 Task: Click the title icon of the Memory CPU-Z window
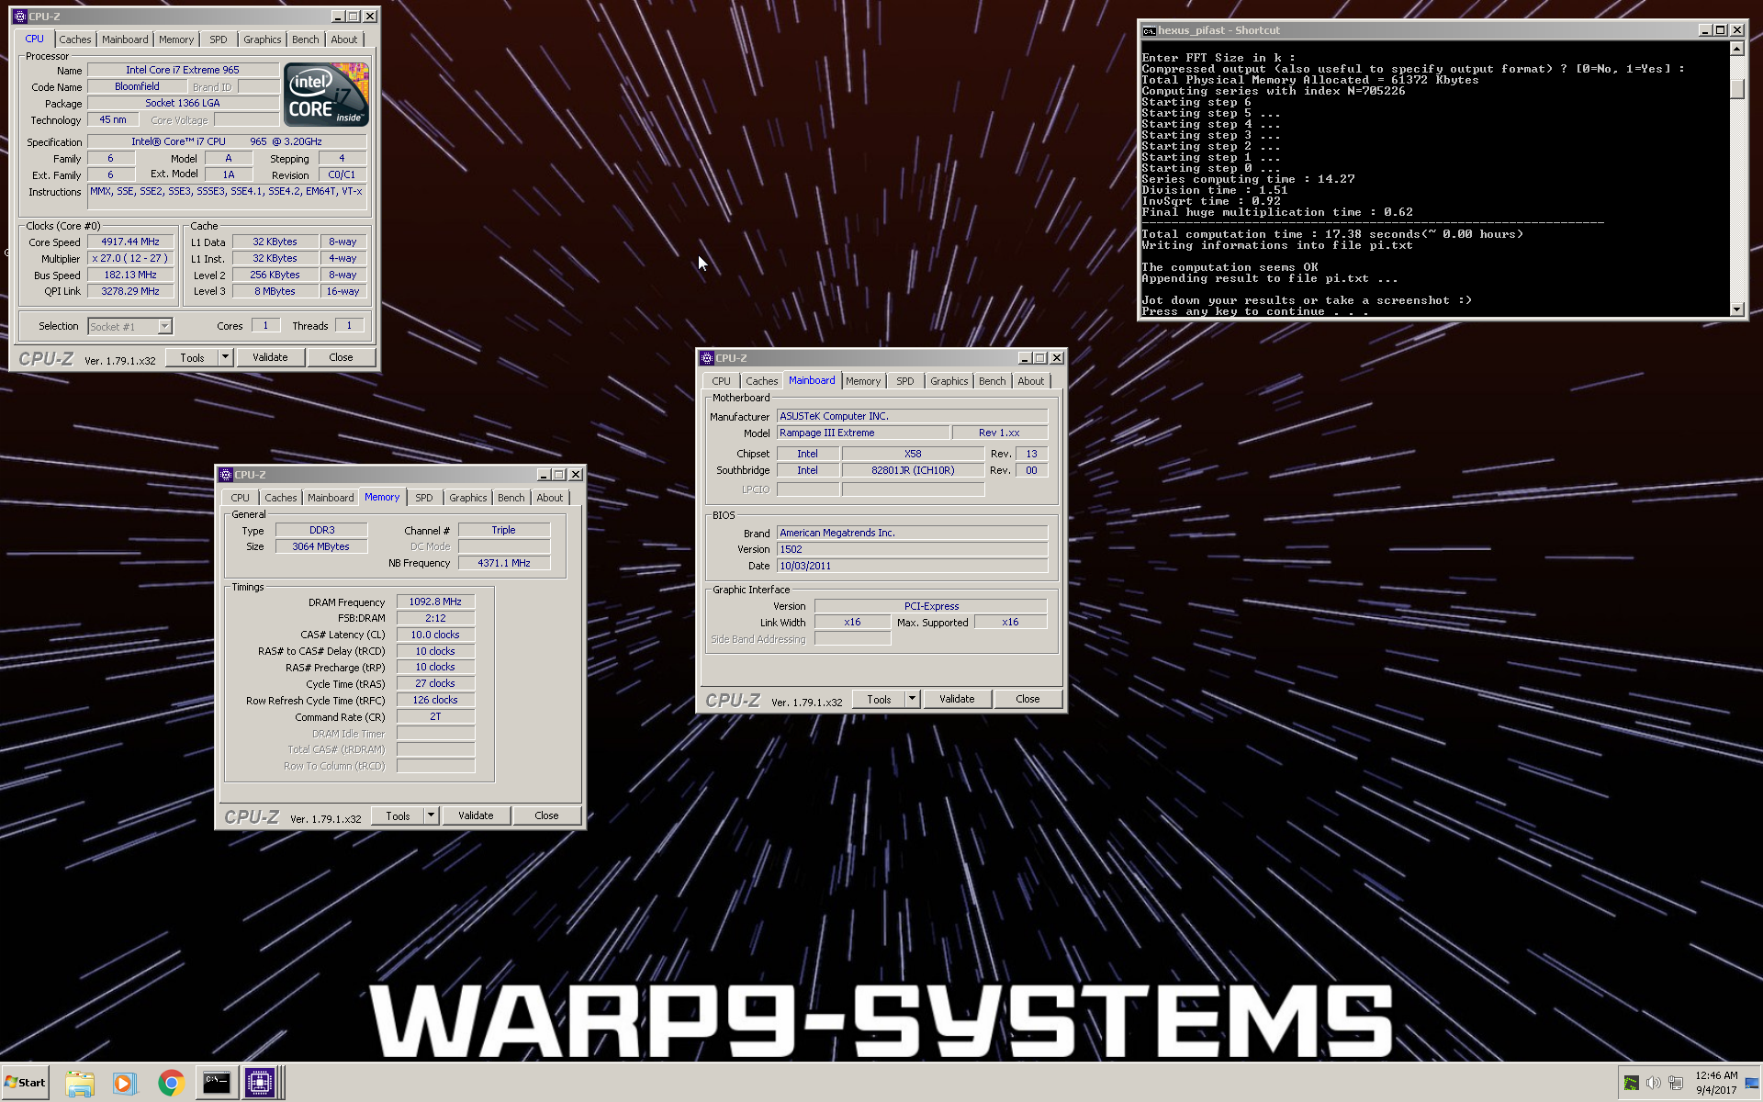pyautogui.click(x=225, y=475)
